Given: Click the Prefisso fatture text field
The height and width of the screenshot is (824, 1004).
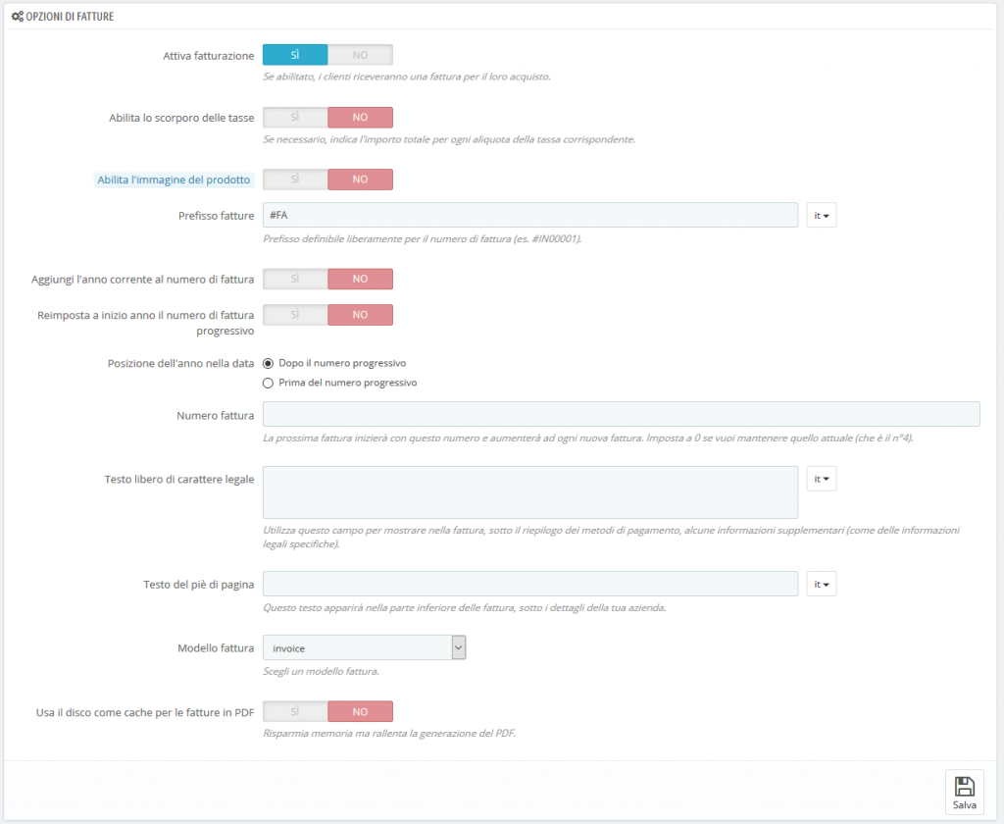Looking at the screenshot, I should click(x=529, y=216).
